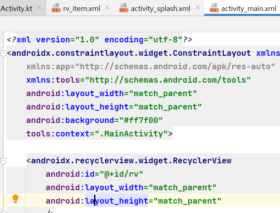This screenshot has height=213, width=280.
Task: Click the rv_item.xml file icon
Action: [x=56, y=8]
